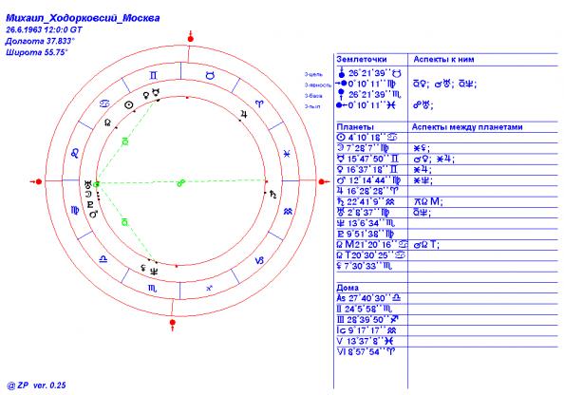Select the V 13°37'8'' house row

[x=365, y=341]
